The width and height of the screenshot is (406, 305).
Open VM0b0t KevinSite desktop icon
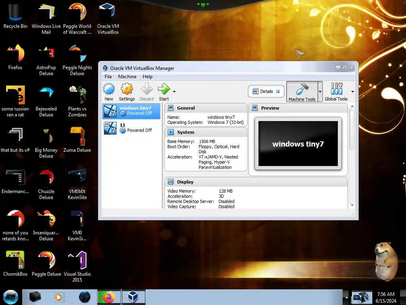click(x=77, y=183)
